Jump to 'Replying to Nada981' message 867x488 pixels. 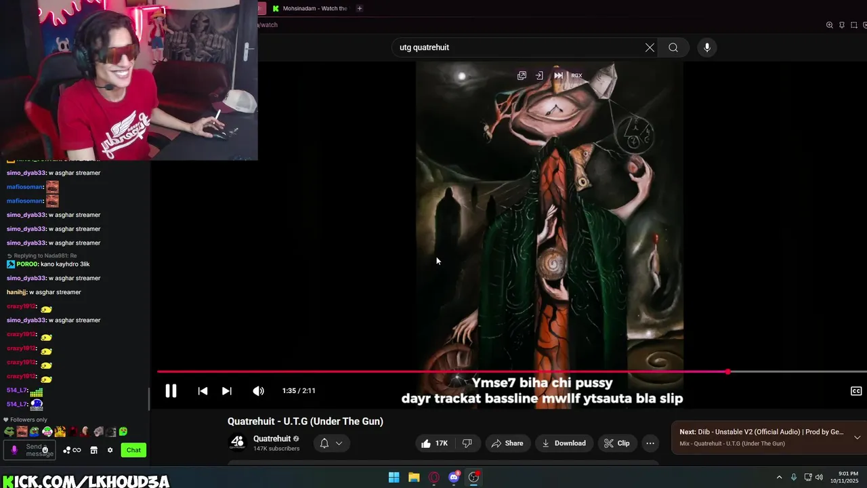[x=45, y=256]
